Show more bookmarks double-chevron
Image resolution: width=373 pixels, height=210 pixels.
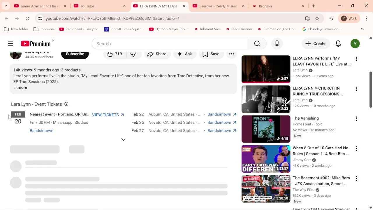[x=363, y=29]
